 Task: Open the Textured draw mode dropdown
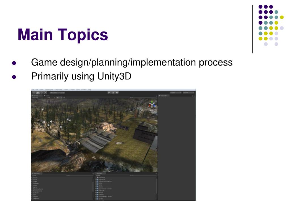(38, 98)
